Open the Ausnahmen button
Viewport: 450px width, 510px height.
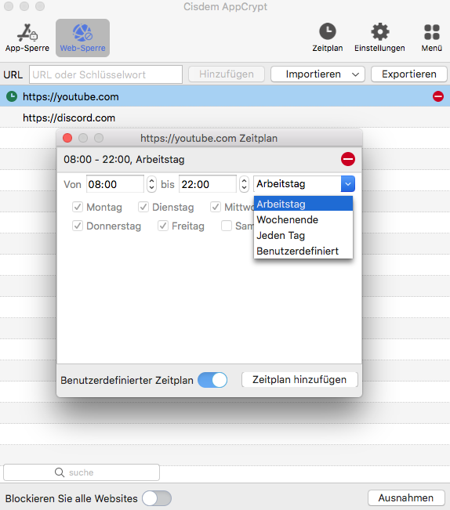406,498
